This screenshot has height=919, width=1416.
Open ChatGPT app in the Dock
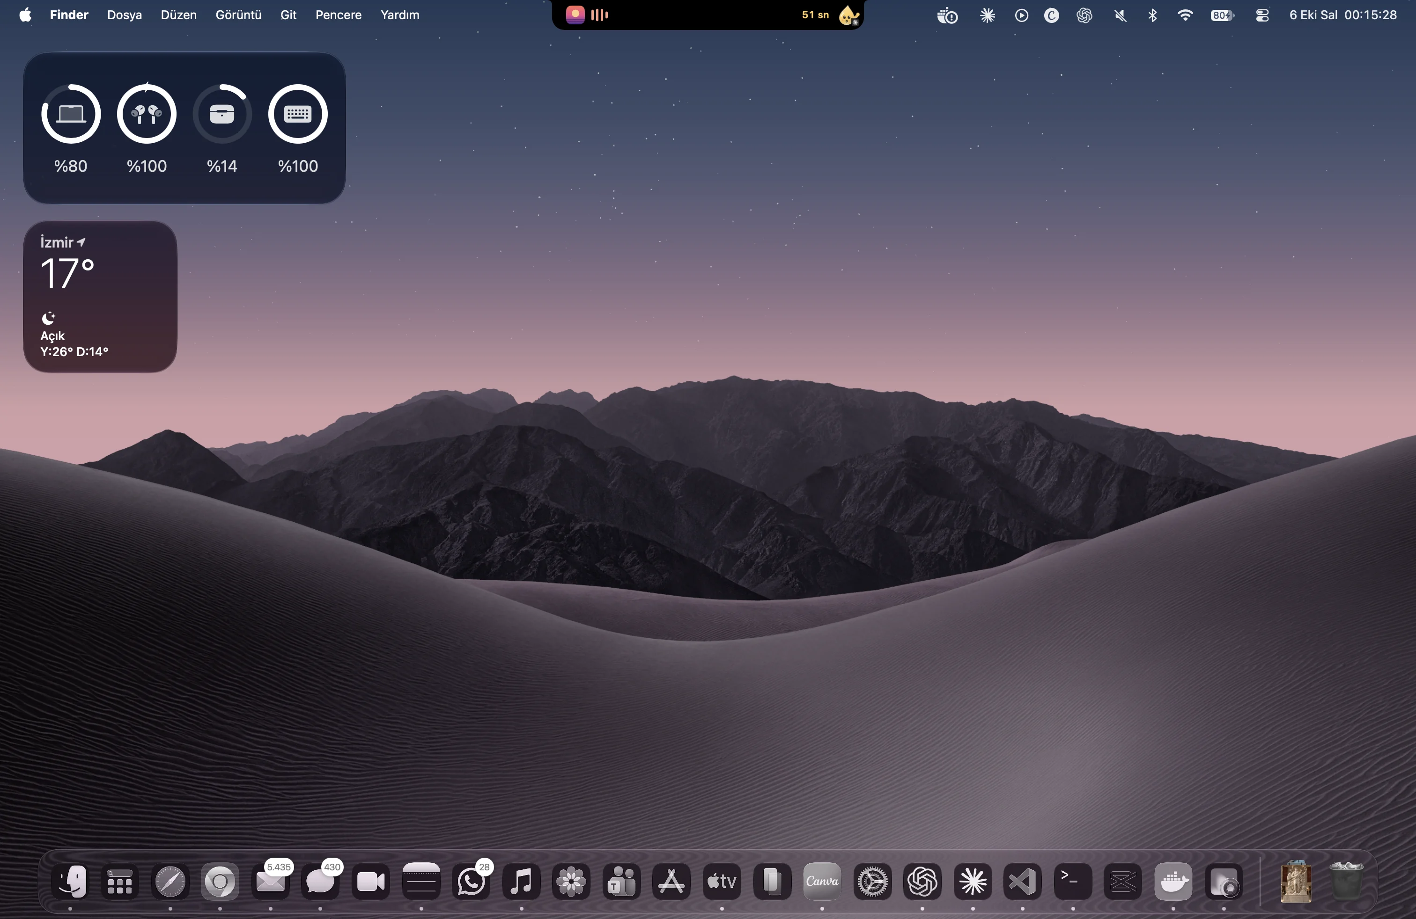pos(923,881)
